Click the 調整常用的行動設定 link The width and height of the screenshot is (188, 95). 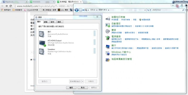[x=119, y=55]
